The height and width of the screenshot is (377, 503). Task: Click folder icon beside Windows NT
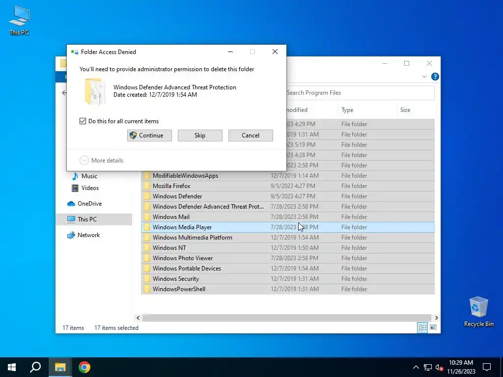pyautogui.click(x=147, y=248)
